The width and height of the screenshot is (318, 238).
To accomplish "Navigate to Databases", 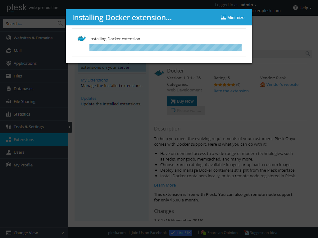I will (x=34, y=89).
